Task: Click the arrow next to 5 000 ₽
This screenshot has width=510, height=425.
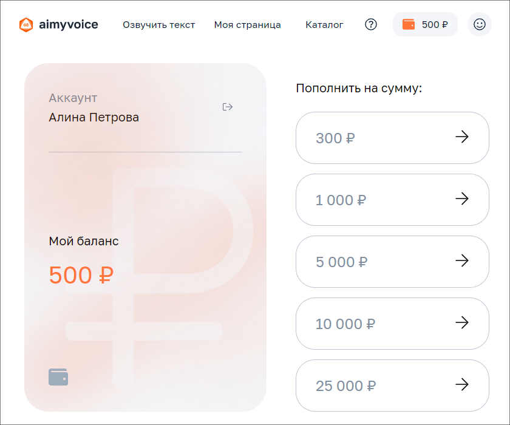Action: [x=463, y=262]
